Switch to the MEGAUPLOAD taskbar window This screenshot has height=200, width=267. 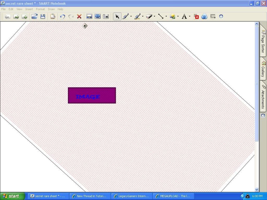pos(173,196)
